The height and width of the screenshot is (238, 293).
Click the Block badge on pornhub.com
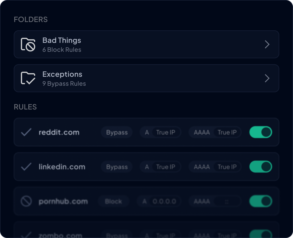click(x=113, y=201)
